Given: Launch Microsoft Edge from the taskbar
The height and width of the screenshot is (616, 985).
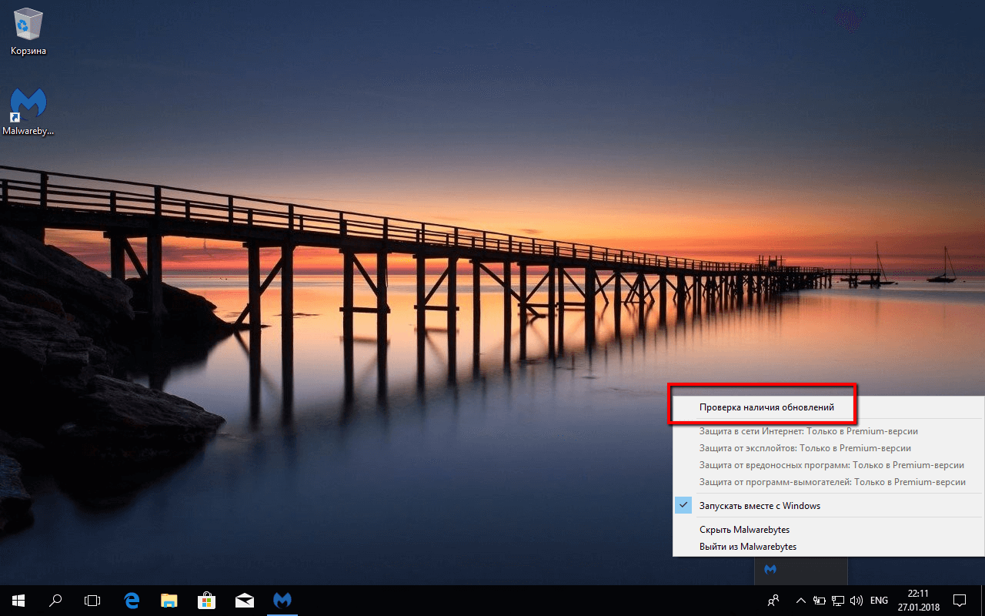Looking at the screenshot, I should [132, 600].
